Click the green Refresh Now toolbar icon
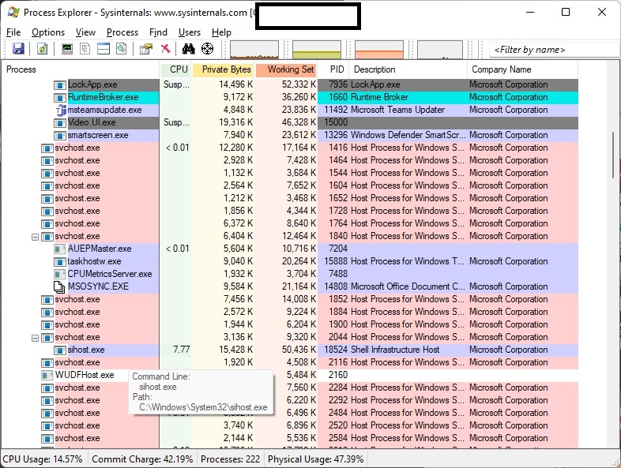621x468 pixels. click(x=42, y=49)
